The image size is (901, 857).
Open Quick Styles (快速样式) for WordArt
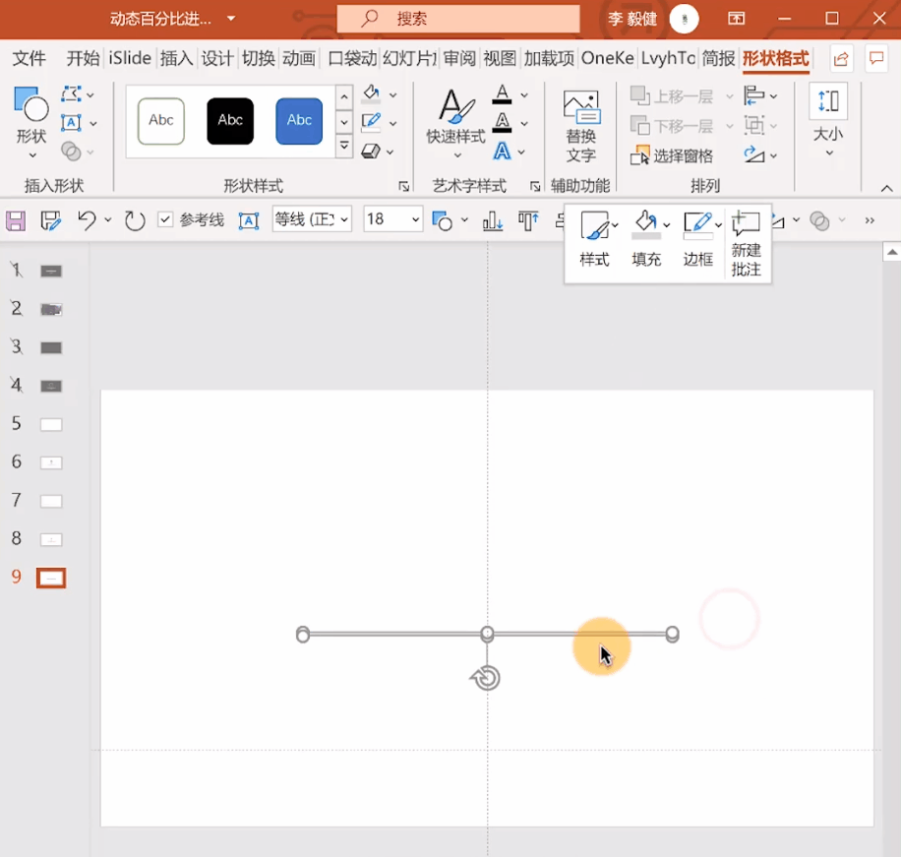point(456,122)
